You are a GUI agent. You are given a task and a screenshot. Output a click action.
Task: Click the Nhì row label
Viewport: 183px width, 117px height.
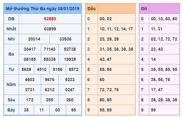11,39
